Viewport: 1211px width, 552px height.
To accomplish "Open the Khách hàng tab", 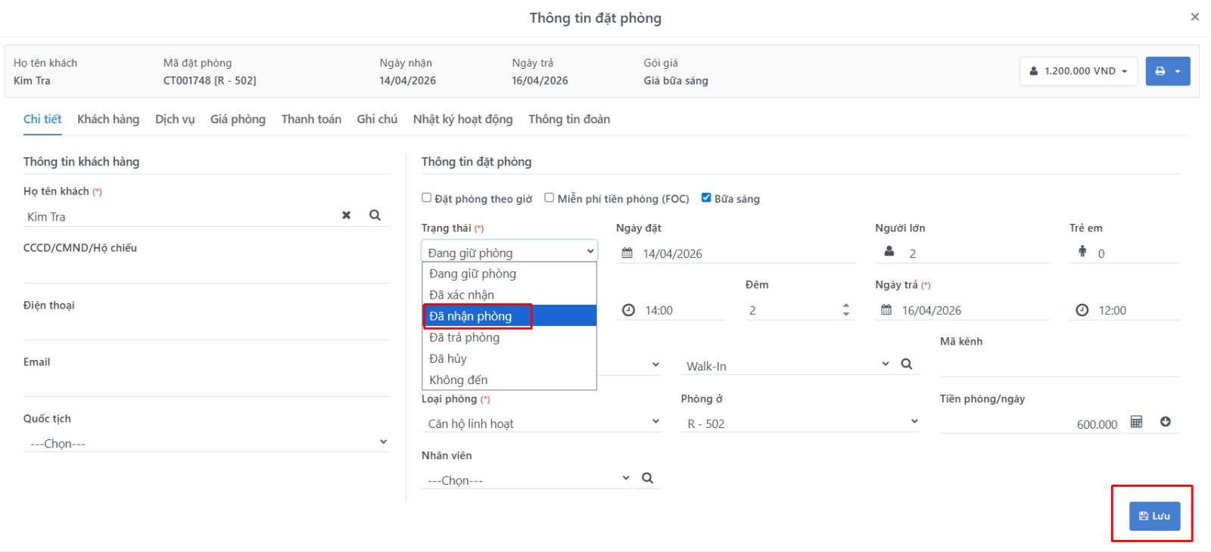I will (x=108, y=119).
